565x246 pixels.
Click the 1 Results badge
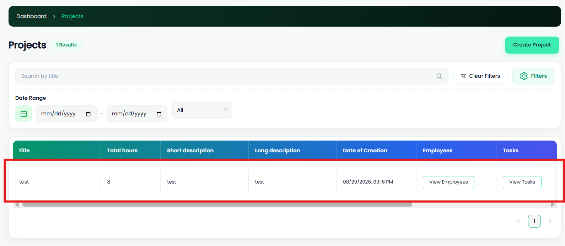pyautogui.click(x=66, y=45)
